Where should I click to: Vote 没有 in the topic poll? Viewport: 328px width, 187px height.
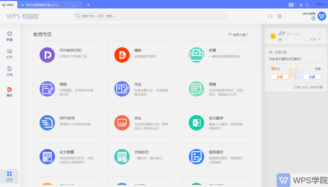click(312, 77)
